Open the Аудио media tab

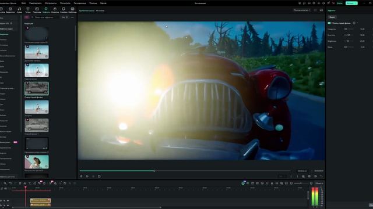point(19,10)
